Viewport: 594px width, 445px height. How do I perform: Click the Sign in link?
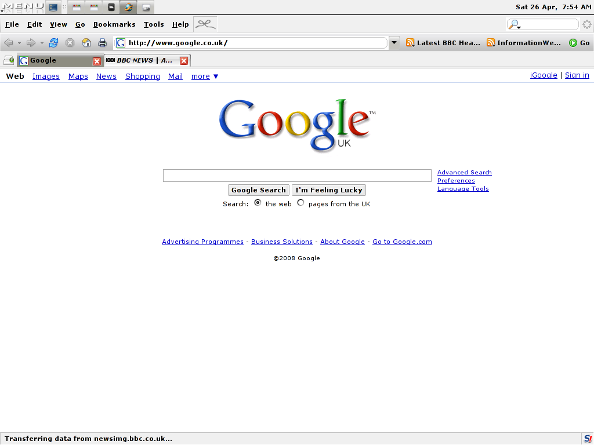coord(577,75)
